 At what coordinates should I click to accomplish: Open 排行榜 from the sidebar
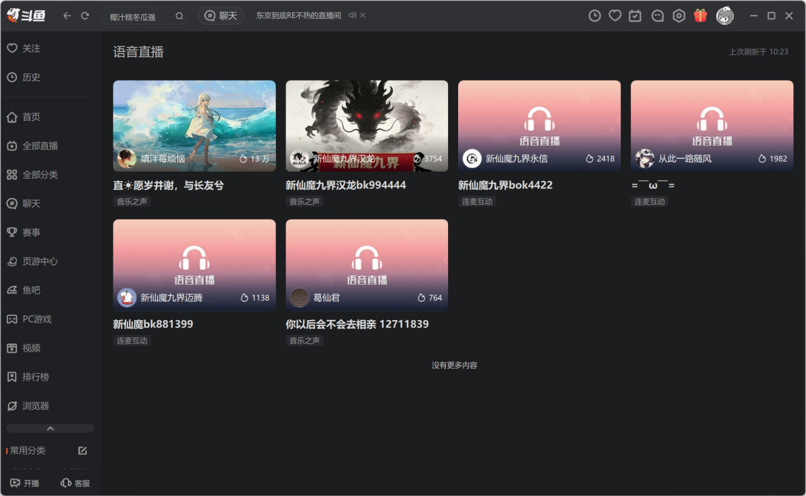(x=12, y=377)
